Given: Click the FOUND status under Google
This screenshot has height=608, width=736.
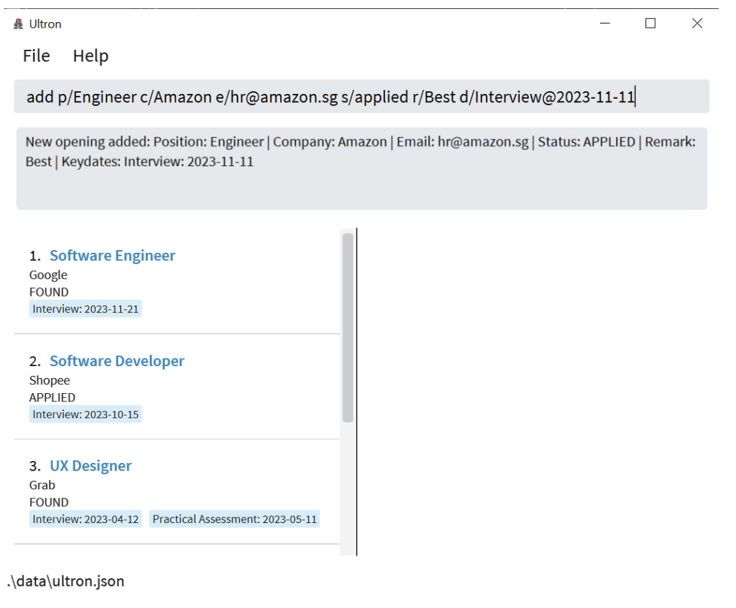Looking at the screenshot, I should [x=49, y=292].
